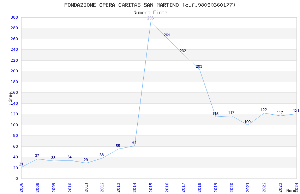Click the x-axis year 2010

[70, 188]
